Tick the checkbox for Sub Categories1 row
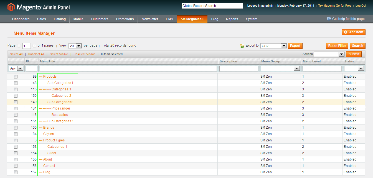The height and width of the screenshot is (178, 373). tap(16, 83)
